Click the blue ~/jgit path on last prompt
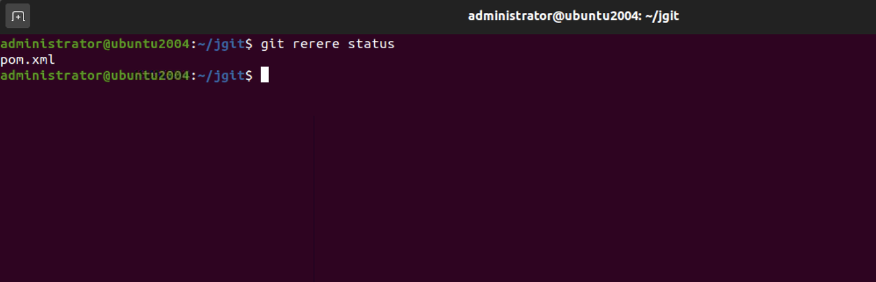The width and height of the screenshot is (876, 282). coord(221,75)
